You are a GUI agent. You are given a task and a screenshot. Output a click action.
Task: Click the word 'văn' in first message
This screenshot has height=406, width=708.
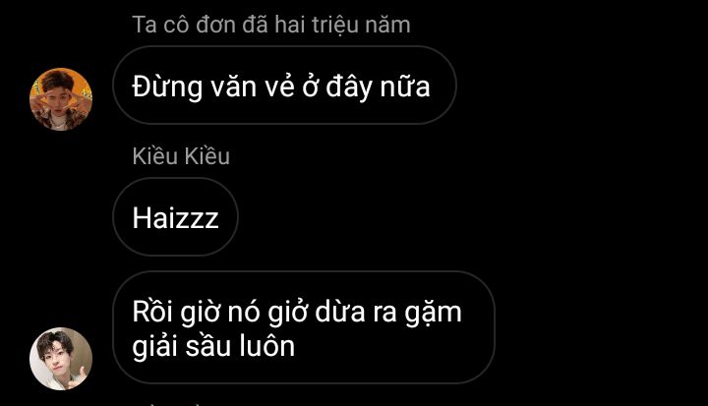click(233, 87)
